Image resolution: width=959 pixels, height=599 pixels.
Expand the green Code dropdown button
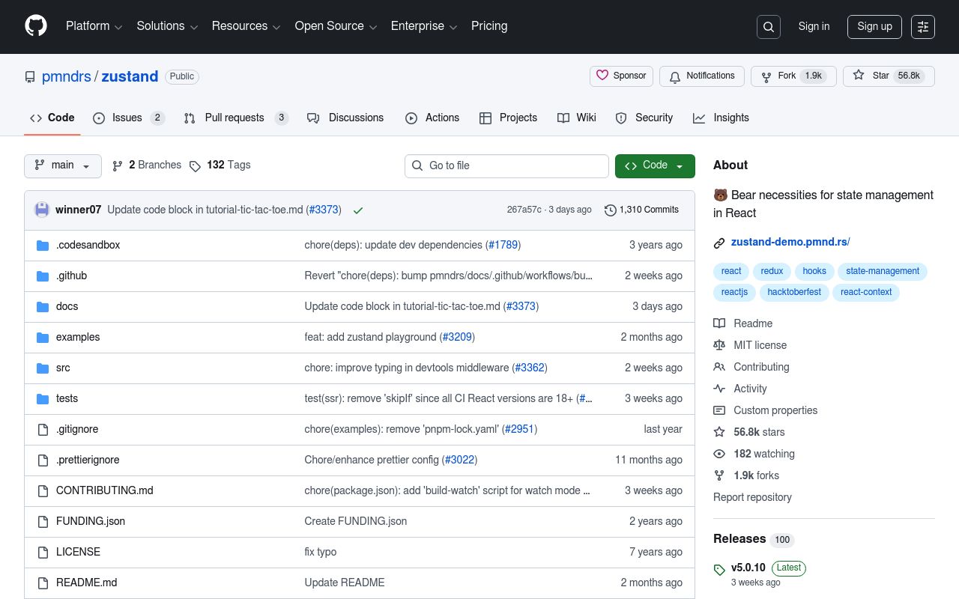point(655,165)
